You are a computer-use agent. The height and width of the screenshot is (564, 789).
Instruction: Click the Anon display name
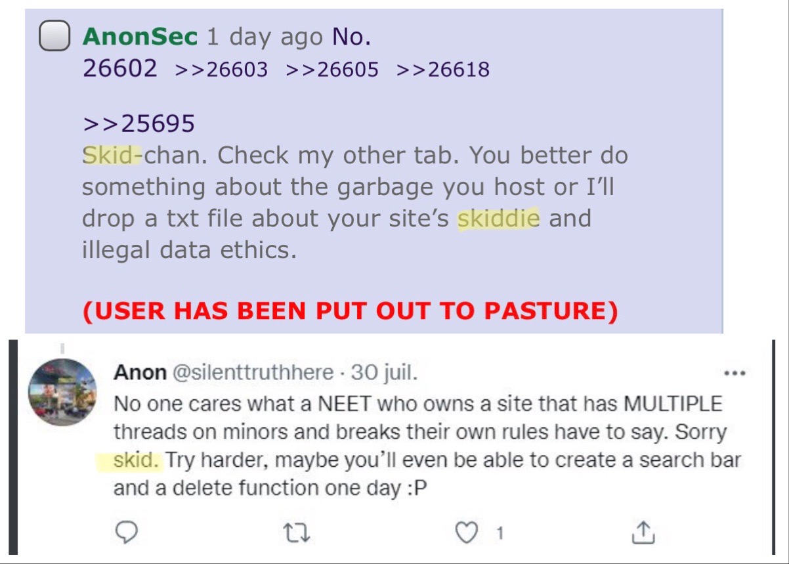[x=140, y=372]
